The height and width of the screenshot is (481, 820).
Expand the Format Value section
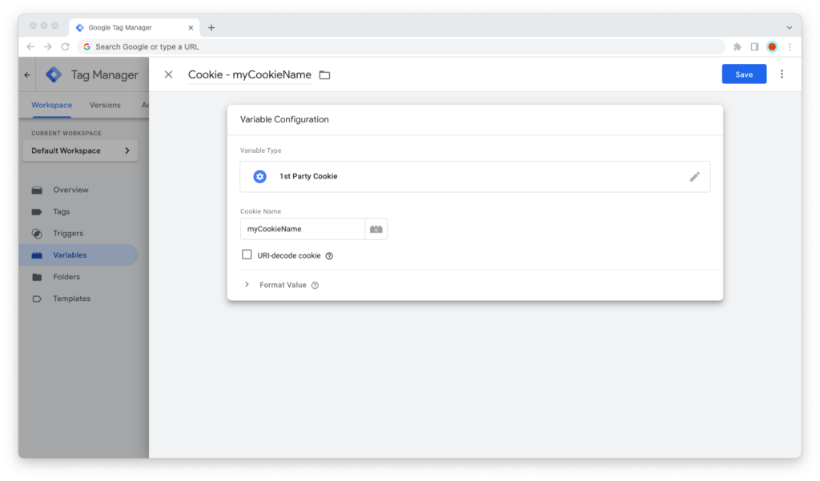[x=247, y=284]
